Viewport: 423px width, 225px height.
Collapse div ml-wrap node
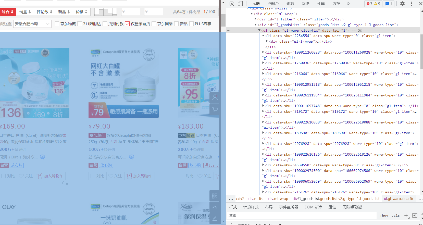tap(252, 14)
